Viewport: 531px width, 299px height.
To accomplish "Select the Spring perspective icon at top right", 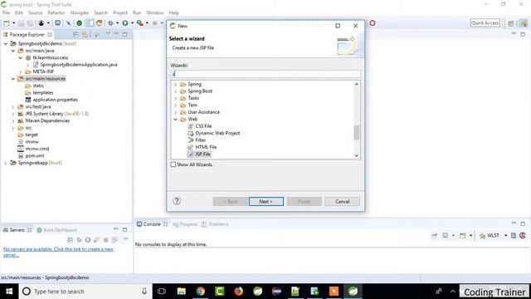I will click(524, 23).
